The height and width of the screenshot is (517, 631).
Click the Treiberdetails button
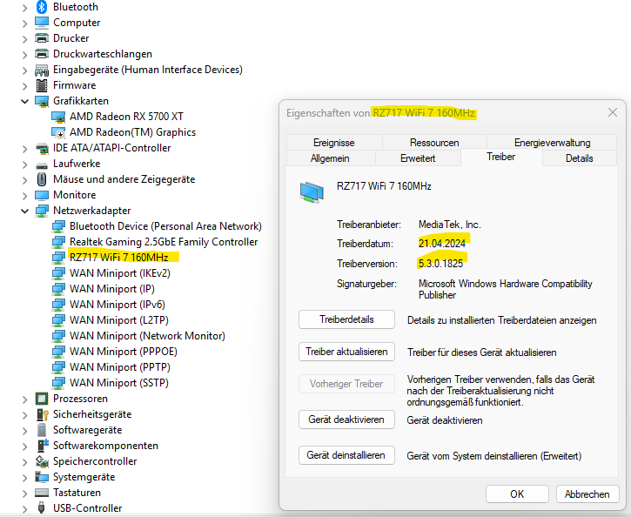346,319
